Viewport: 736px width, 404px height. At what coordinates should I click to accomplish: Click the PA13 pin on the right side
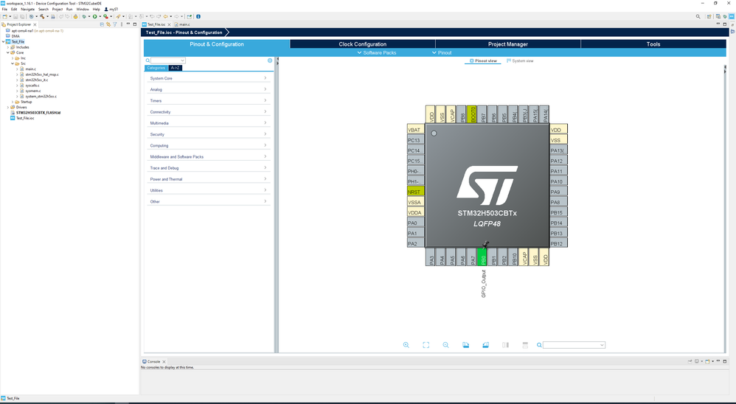click(558, 150)
